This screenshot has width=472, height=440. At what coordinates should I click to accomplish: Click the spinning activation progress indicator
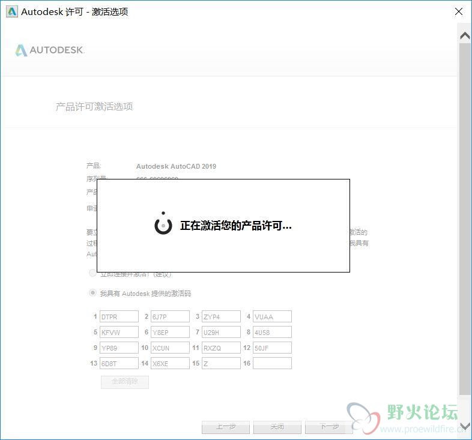pos(163,224)
